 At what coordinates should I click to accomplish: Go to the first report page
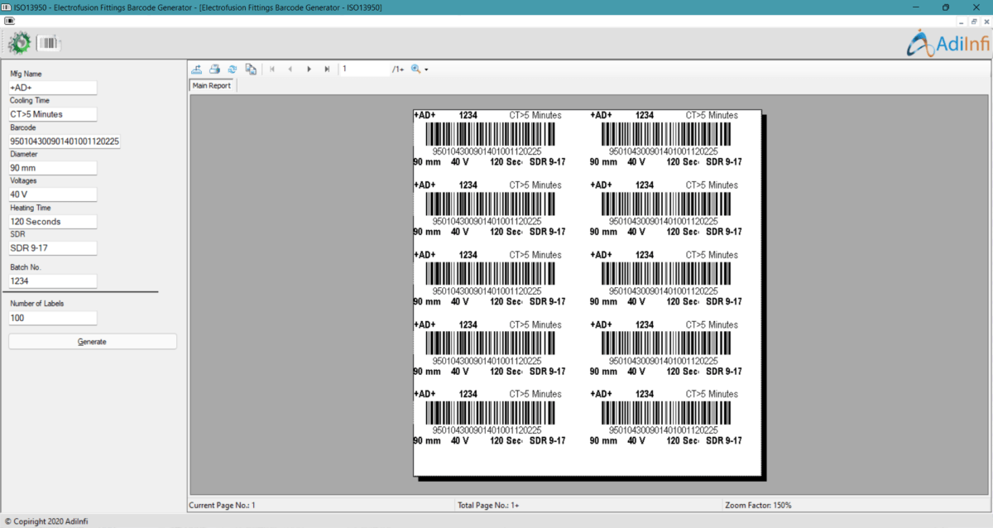pyautogui.click(x=272, y=70)
